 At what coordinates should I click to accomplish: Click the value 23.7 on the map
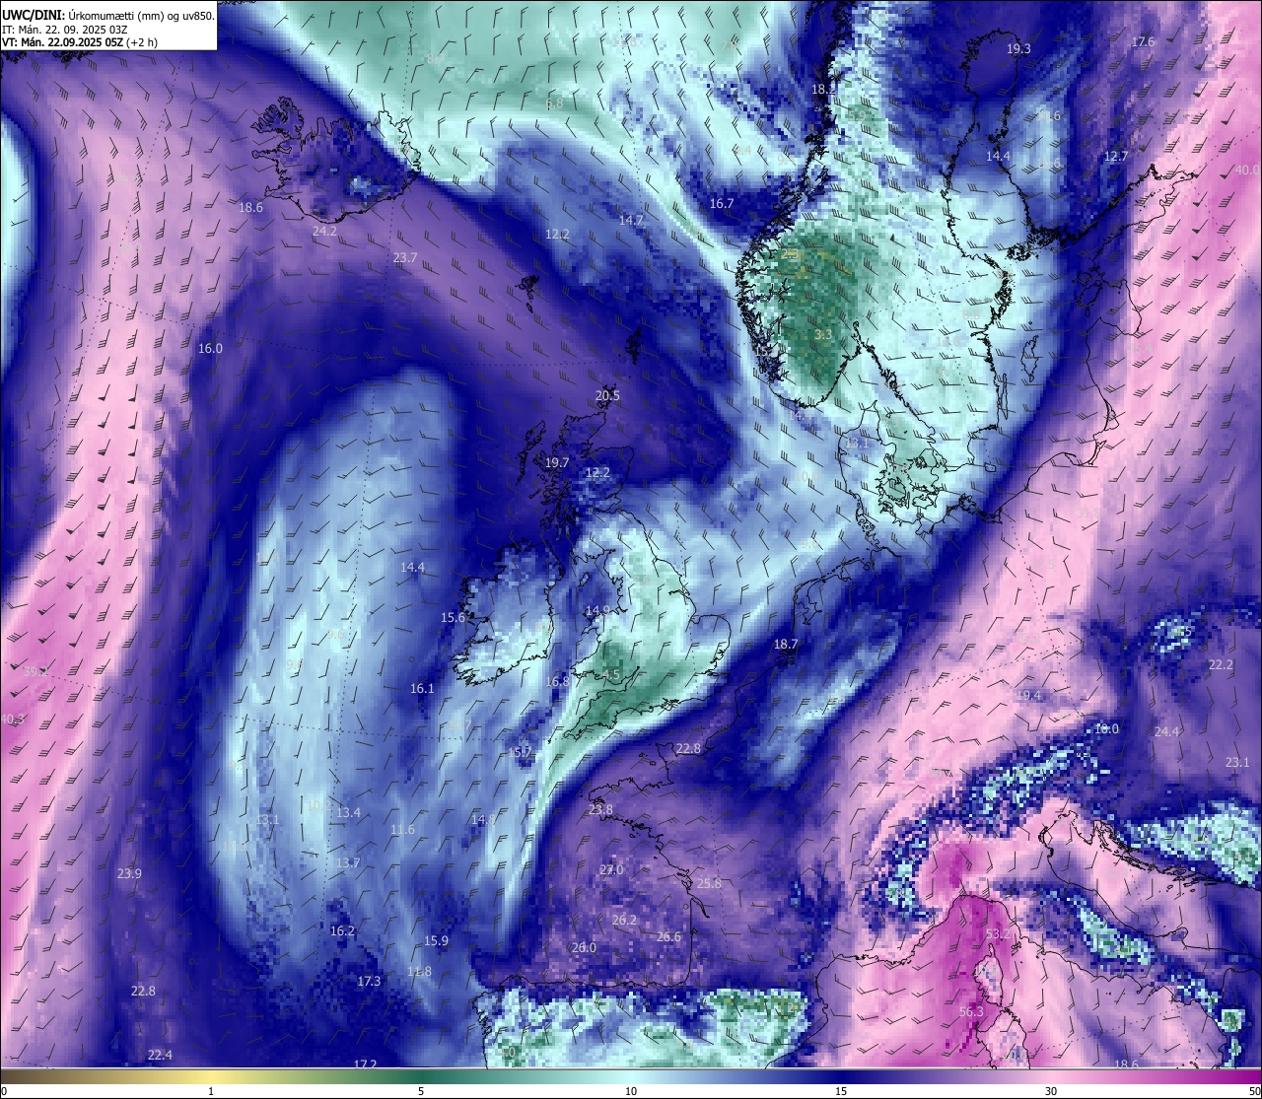(405, 258)
